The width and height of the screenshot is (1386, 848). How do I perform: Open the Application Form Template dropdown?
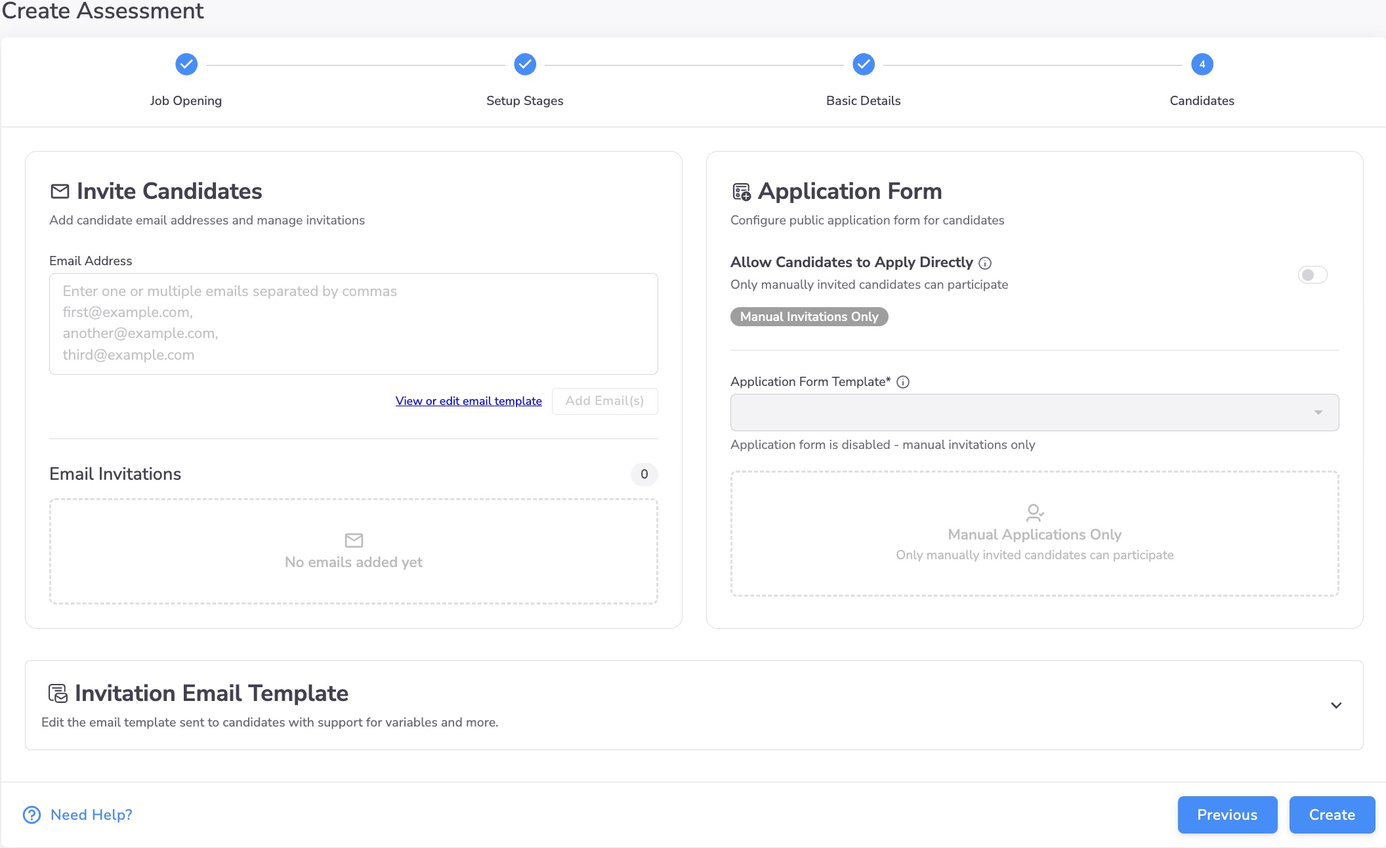tap(1034, 412)
